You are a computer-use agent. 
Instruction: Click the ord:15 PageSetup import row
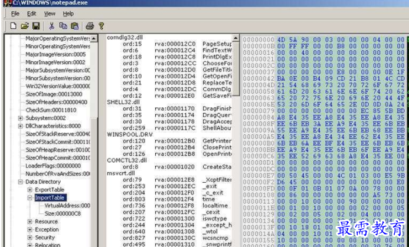click(177, 44)
